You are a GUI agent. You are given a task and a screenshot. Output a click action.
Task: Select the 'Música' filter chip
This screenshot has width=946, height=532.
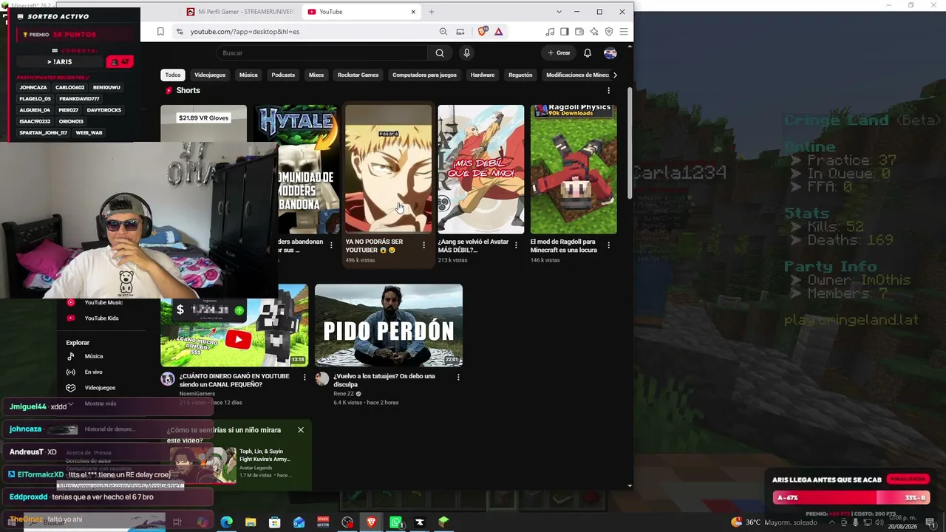248,75
